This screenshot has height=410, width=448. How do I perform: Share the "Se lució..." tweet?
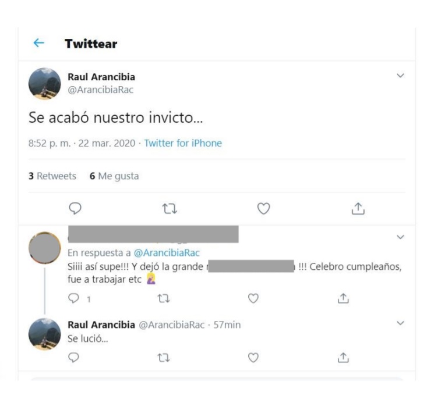pyautogui.click(x=344, y=358)
